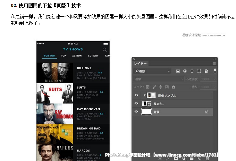Switch to the COMEDY tab

click(x=93, y=56)
